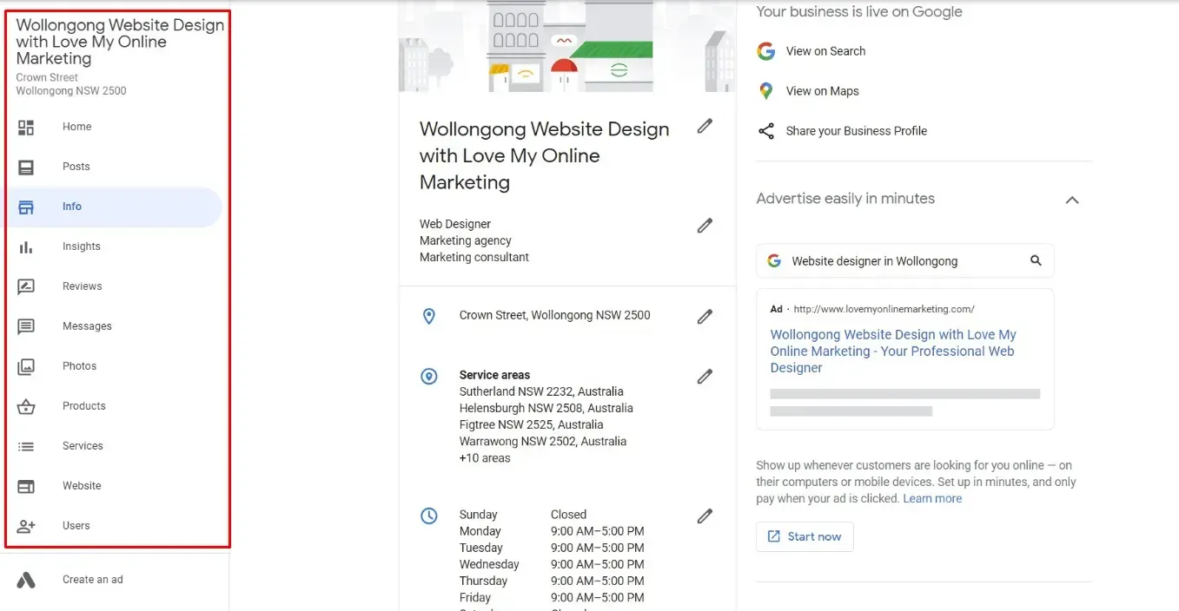Screen dimensions: 1179x611
Task: Click the Photos gallery icon
Action: (26, 367)
